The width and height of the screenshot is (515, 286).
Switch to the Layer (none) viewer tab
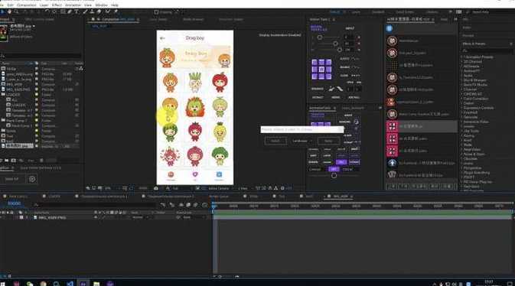pyautogui.click(x=158, y=19)
